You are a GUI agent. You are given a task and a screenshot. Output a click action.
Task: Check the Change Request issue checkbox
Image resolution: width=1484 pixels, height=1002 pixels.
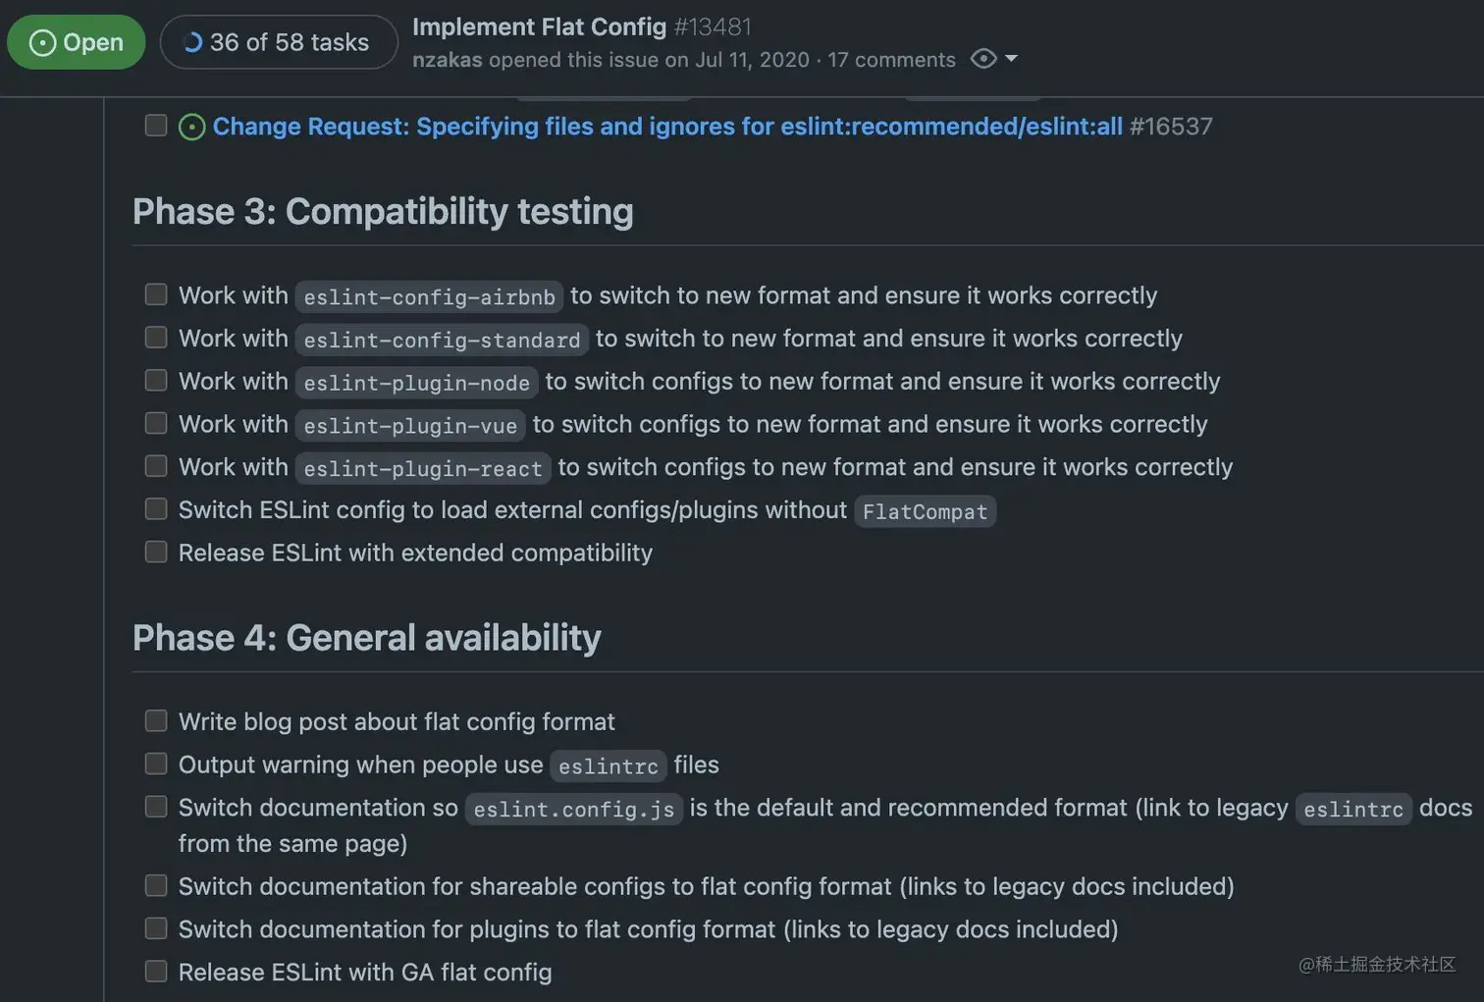156,126
